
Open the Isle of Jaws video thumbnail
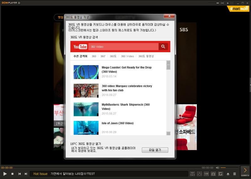pos(86,128)
